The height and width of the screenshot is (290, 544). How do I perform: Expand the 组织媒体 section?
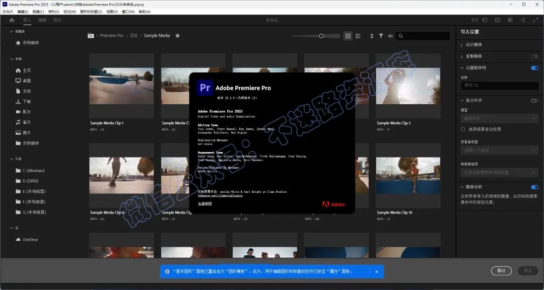[x=462, y=45]
